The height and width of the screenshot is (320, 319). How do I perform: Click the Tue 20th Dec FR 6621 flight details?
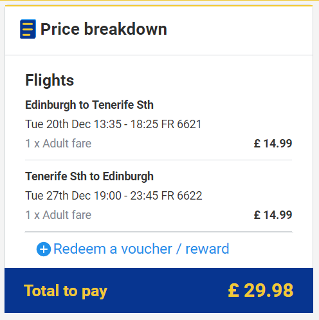click(x=113, y=124)
